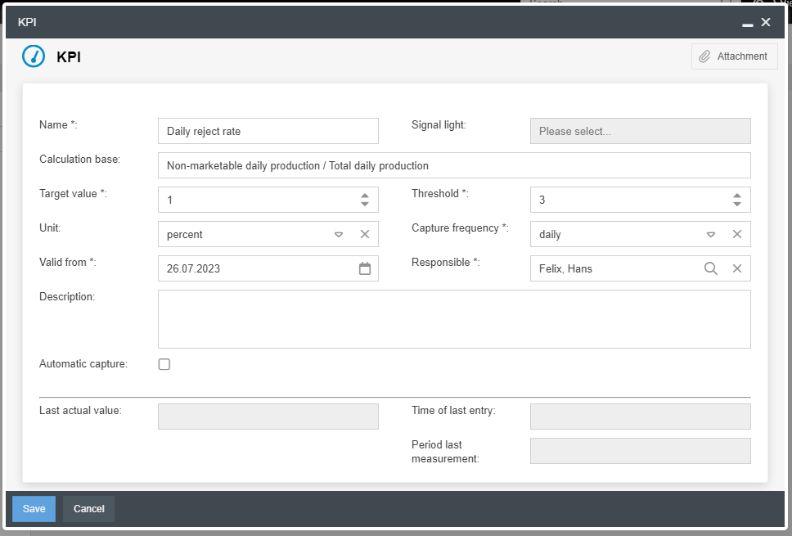Focus the Calculation base text field

[453, 165]
